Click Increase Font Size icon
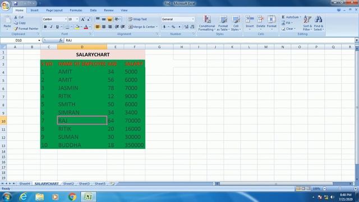This screenshot has width=359, height=202. 83,19
